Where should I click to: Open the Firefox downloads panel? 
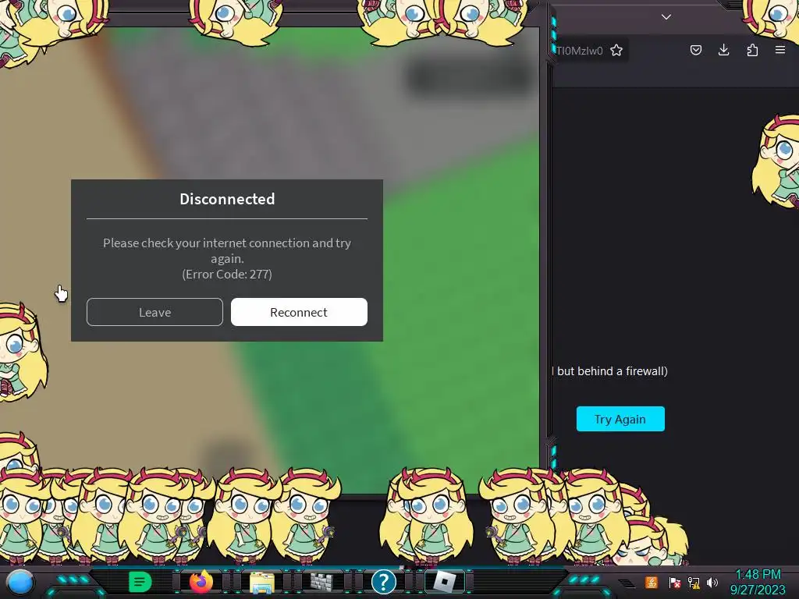point(723,50)
